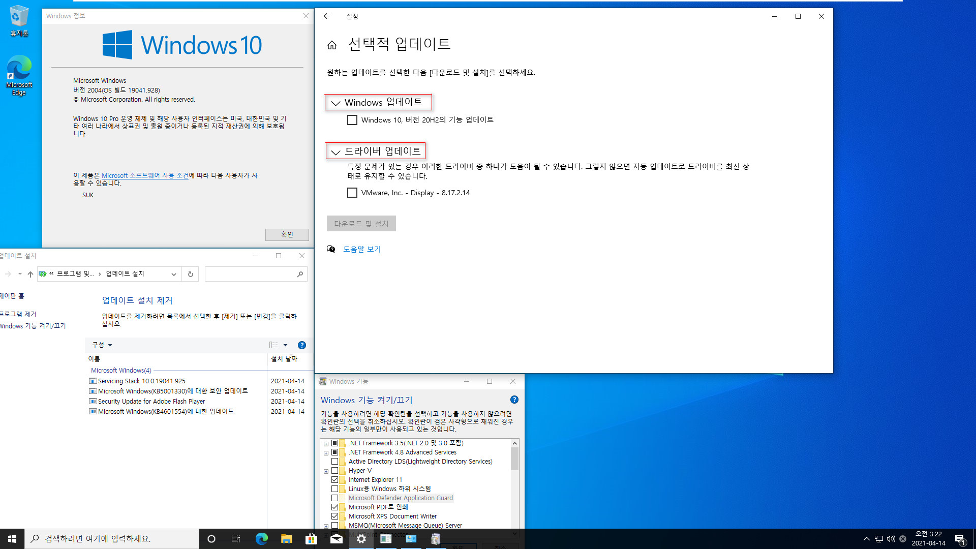Click the Windows 기능 list vertical scrollbar

514,459
